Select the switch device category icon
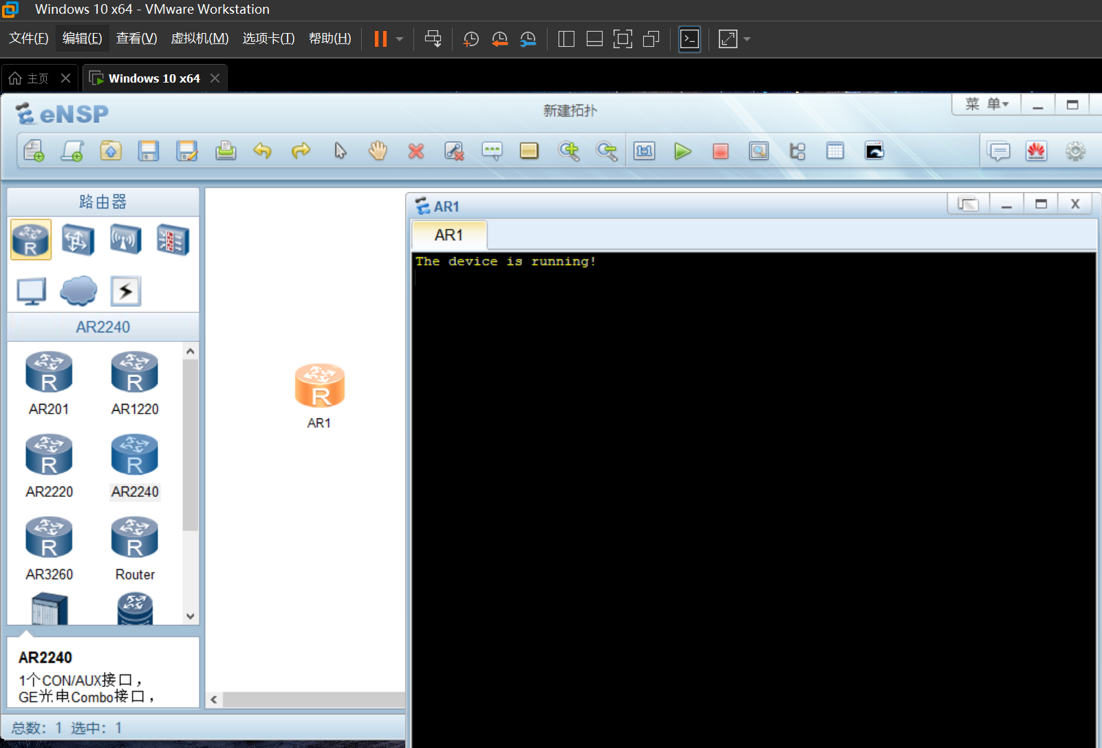Image resolution: width=1102 pixels, height=748 pixels. (x=78, y=239)
